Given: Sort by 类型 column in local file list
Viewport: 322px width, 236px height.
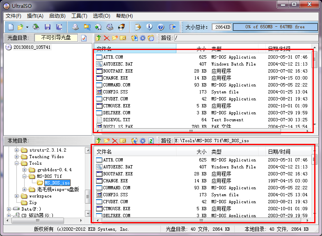Looking at the screenshot, I should point(233,152).
